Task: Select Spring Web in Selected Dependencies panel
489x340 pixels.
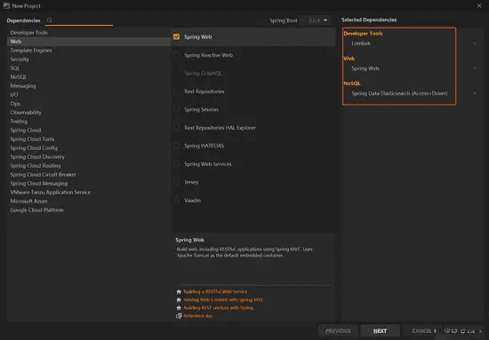Action: 365,68
